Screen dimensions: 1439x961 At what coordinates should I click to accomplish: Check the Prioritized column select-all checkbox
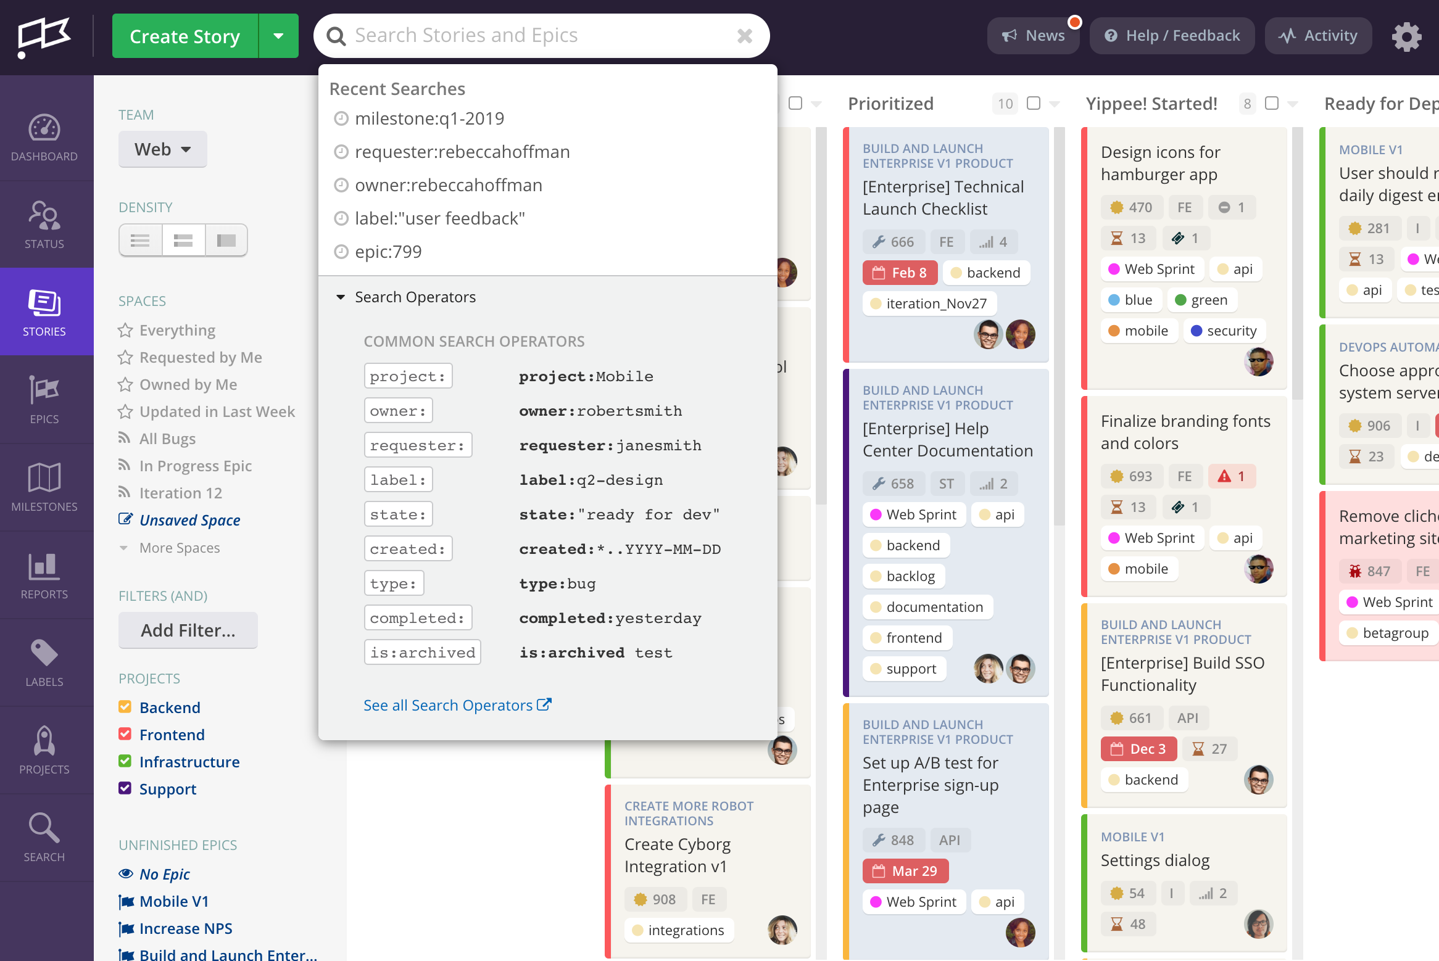click(1034, 103)
